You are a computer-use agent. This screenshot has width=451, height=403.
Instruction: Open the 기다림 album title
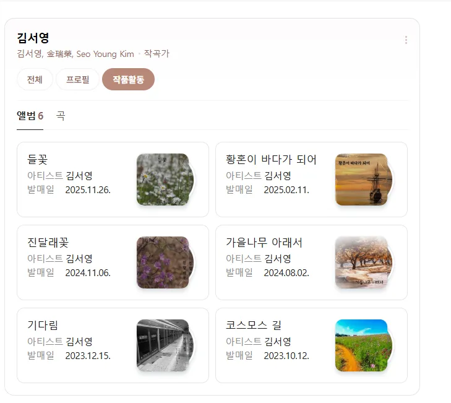pos(43,325)
